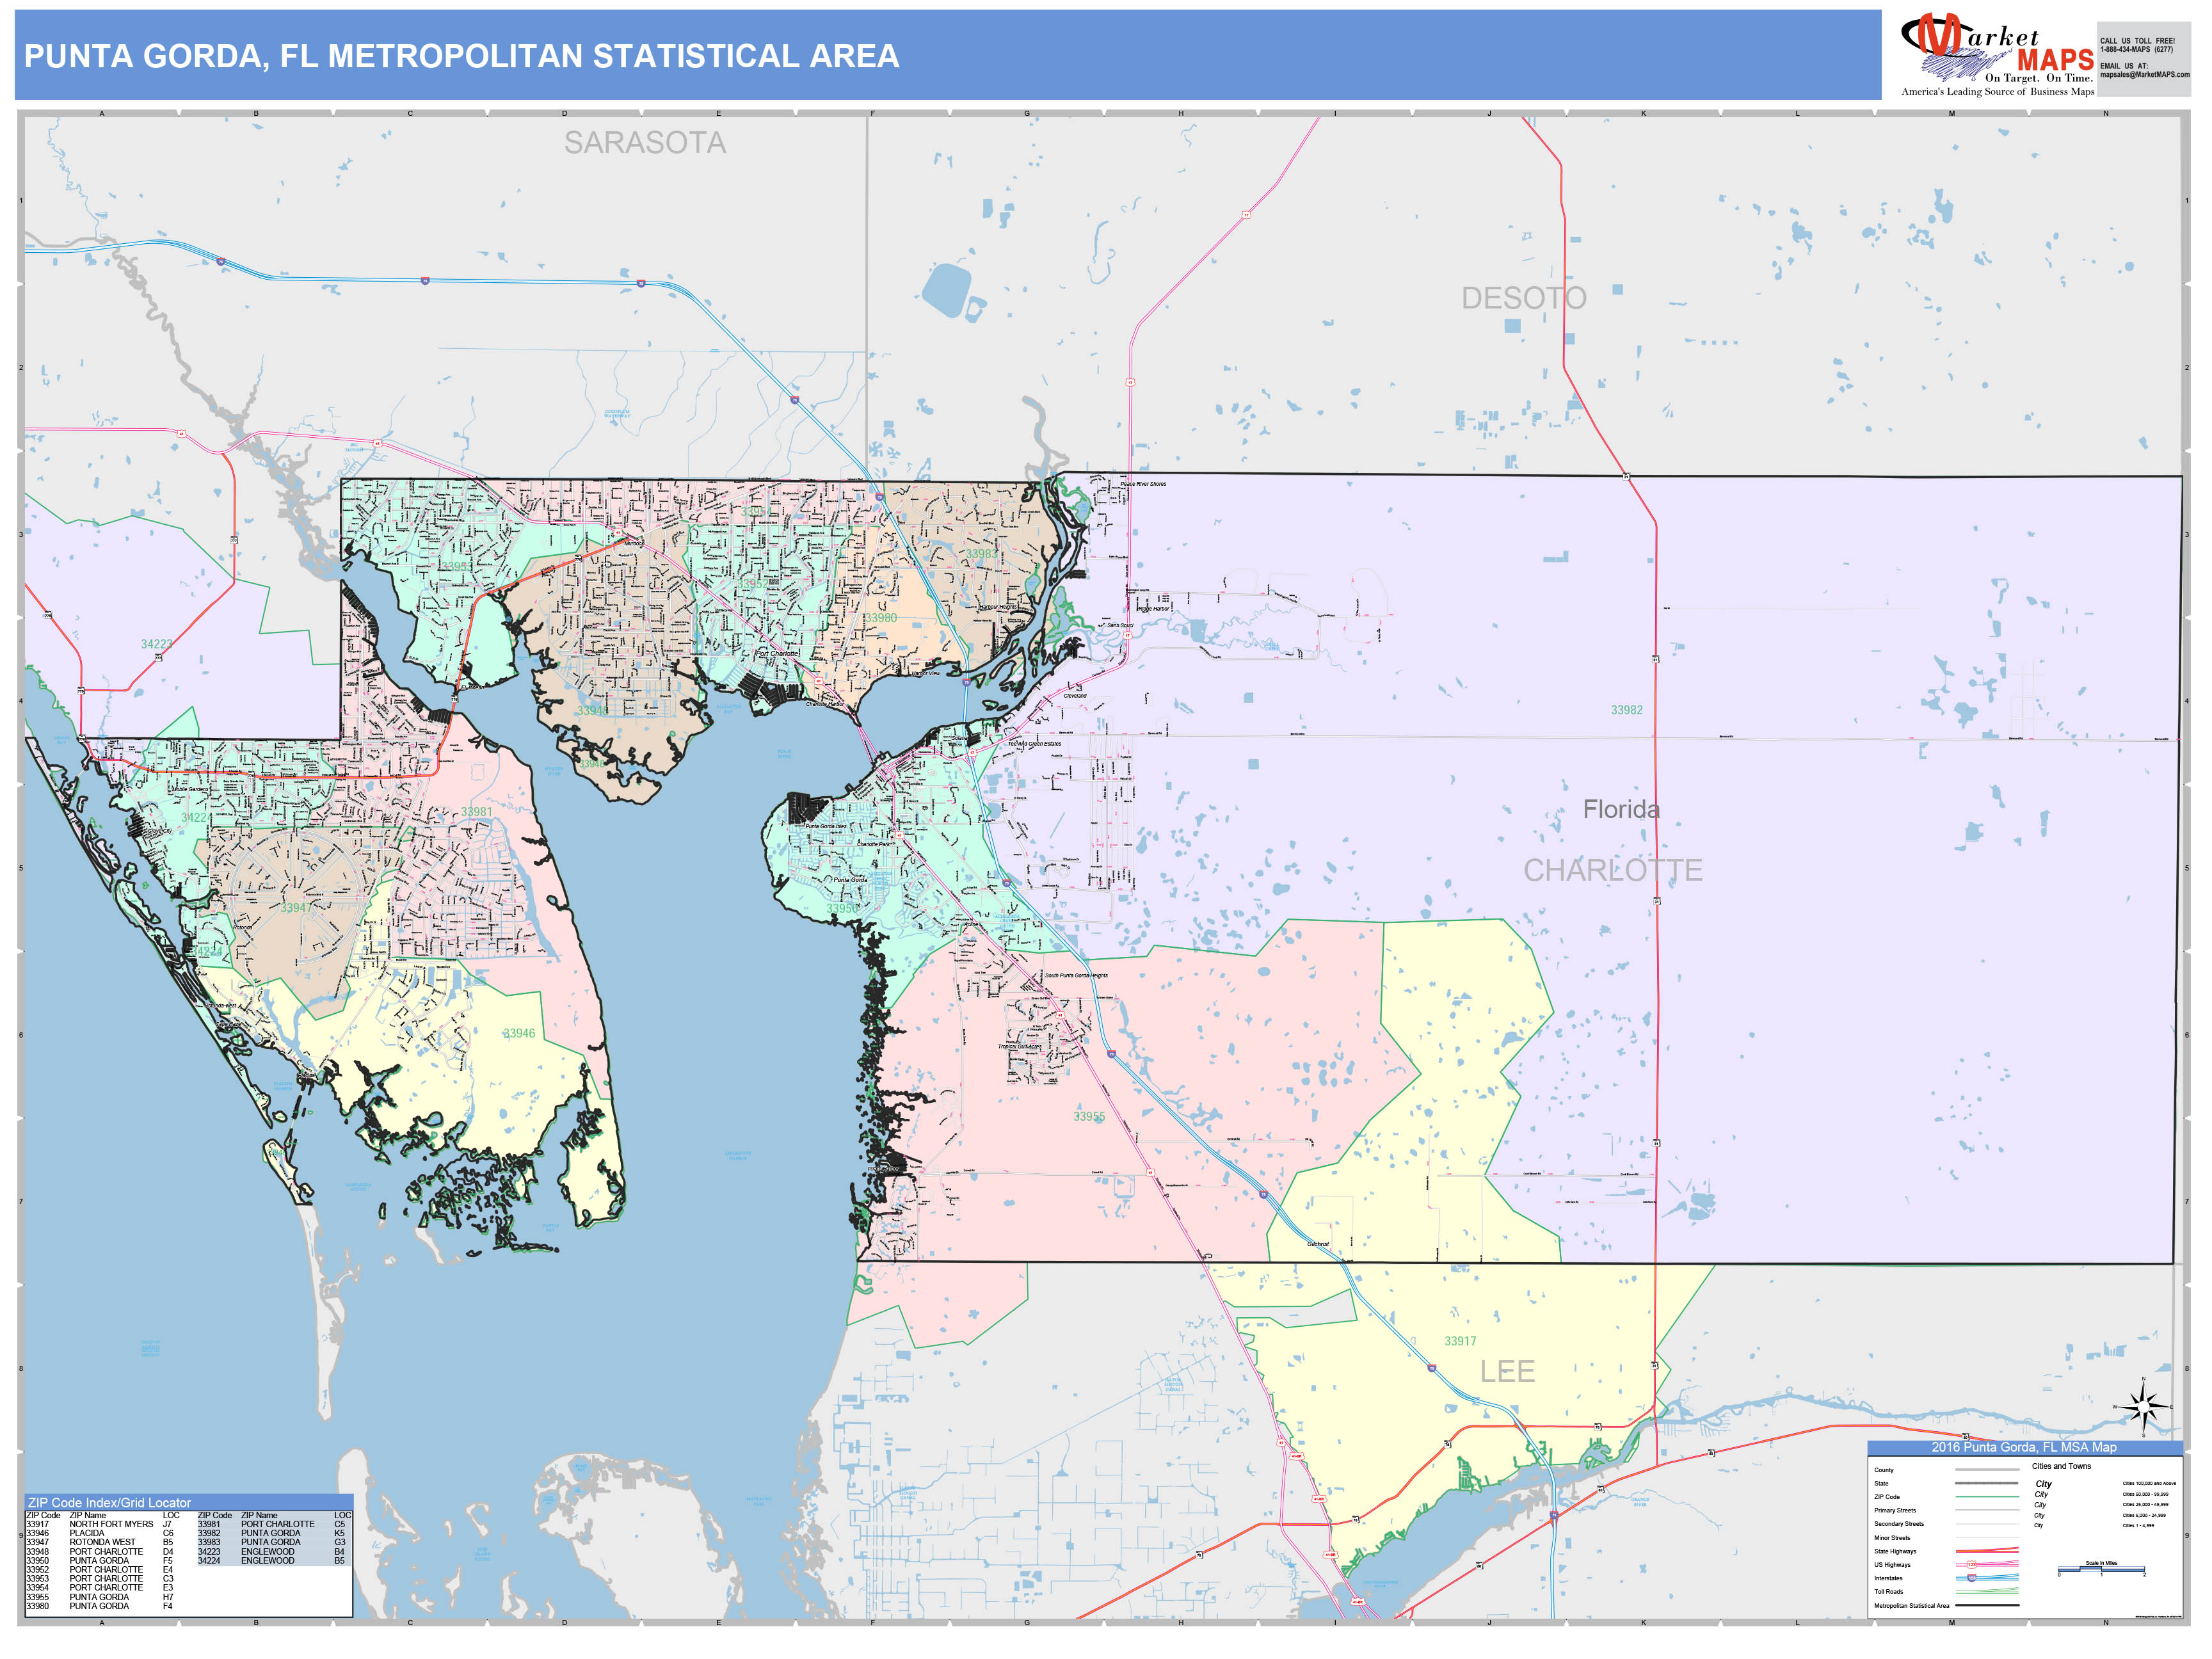Screen dimensions: 2212x1659
Task: Select the Cities 1 - 4,999 legend entry
Action: click(2139, 1525)
